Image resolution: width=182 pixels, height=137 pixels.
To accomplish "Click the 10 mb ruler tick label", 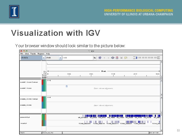I will pyautogui.click(x=69, y=74).
